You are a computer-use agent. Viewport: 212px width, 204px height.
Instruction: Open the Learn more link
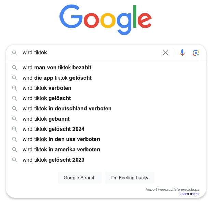[x=189, y=194]
